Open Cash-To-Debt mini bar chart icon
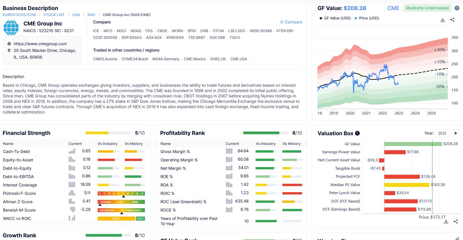 [x=72, y=151]
